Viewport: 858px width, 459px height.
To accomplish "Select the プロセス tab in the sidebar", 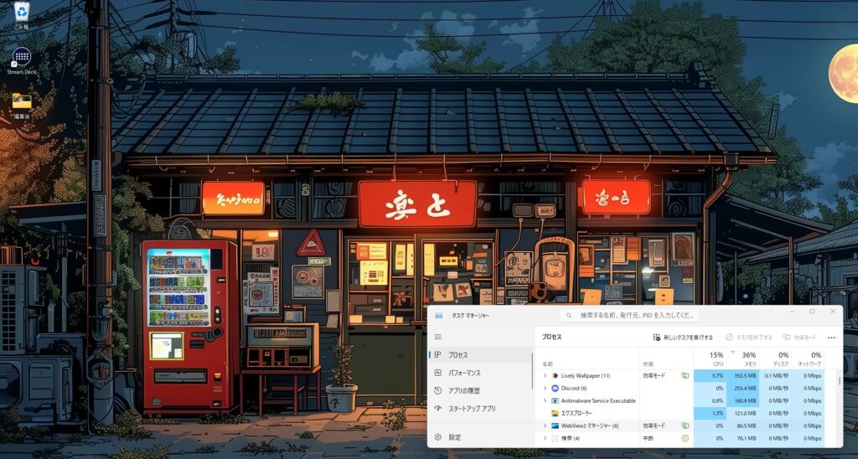I will (x=480, y=355).
